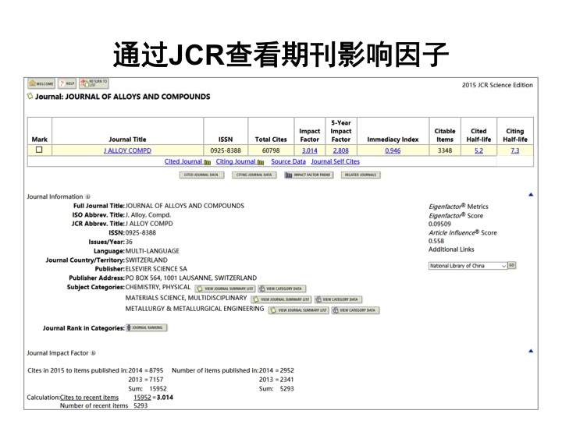This screenshot has height=421, width=562.
Task: Open the Journal Ranking button
Action: [147, 327]
